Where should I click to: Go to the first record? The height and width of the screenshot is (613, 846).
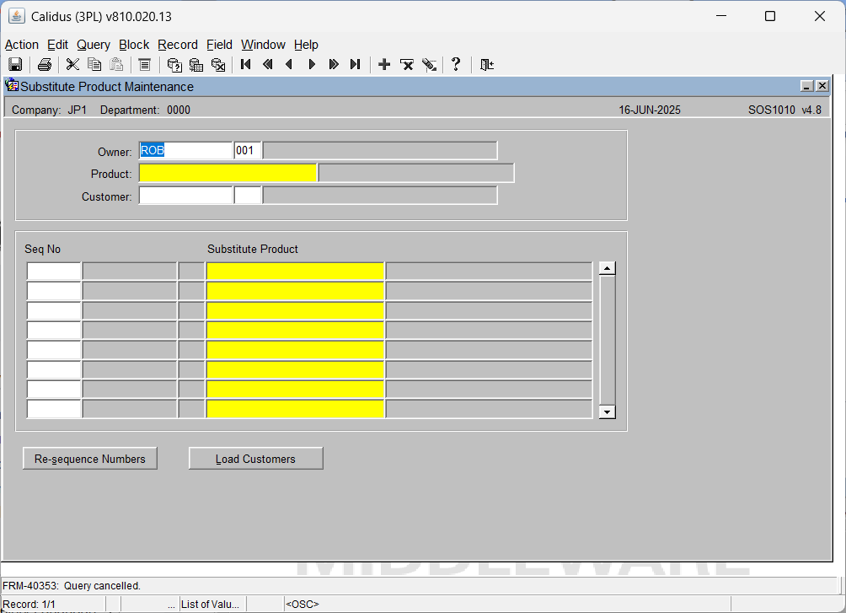pos(246,65)
